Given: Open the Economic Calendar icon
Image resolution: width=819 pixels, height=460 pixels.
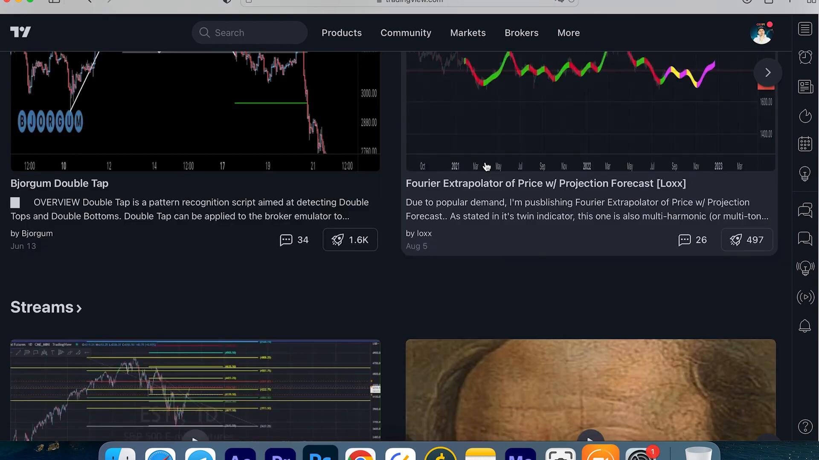Looking at the screenshot, I should point(805,144).
